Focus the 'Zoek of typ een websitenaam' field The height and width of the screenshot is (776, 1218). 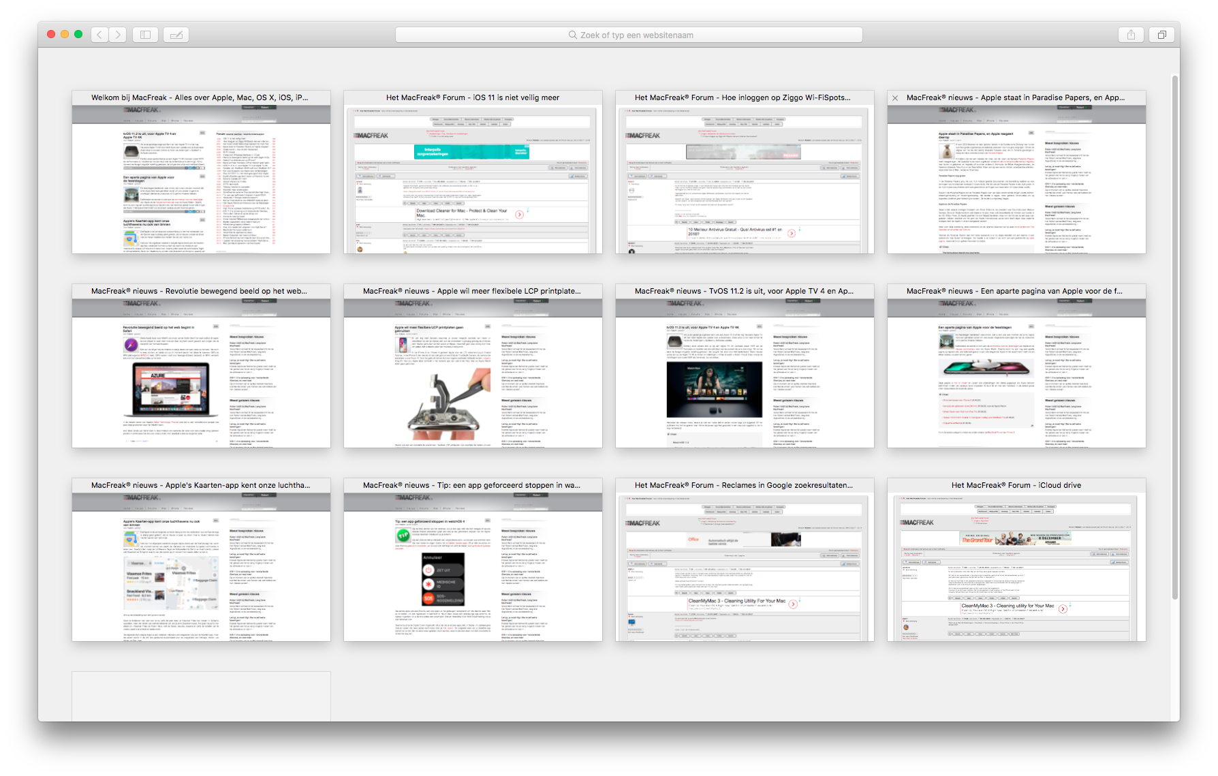click(629, 35)
